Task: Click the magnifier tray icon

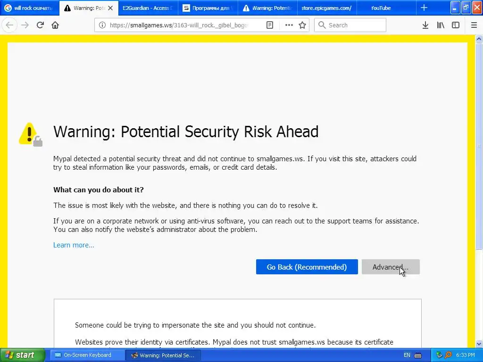Action: click(x=448, y=355)
